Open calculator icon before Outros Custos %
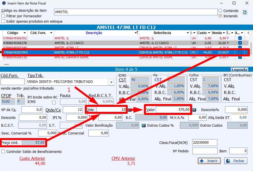 [x=144, y=126]
